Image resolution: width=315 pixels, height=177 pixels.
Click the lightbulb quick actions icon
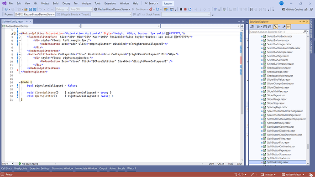click(15, 33)
